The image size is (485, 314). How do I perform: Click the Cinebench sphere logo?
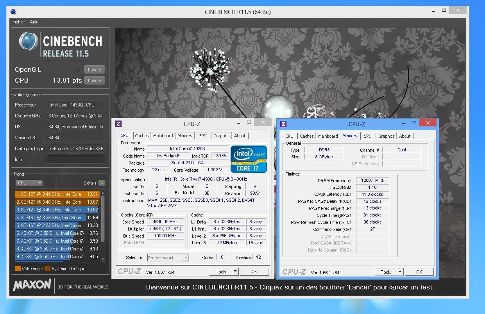click(29, 42)
